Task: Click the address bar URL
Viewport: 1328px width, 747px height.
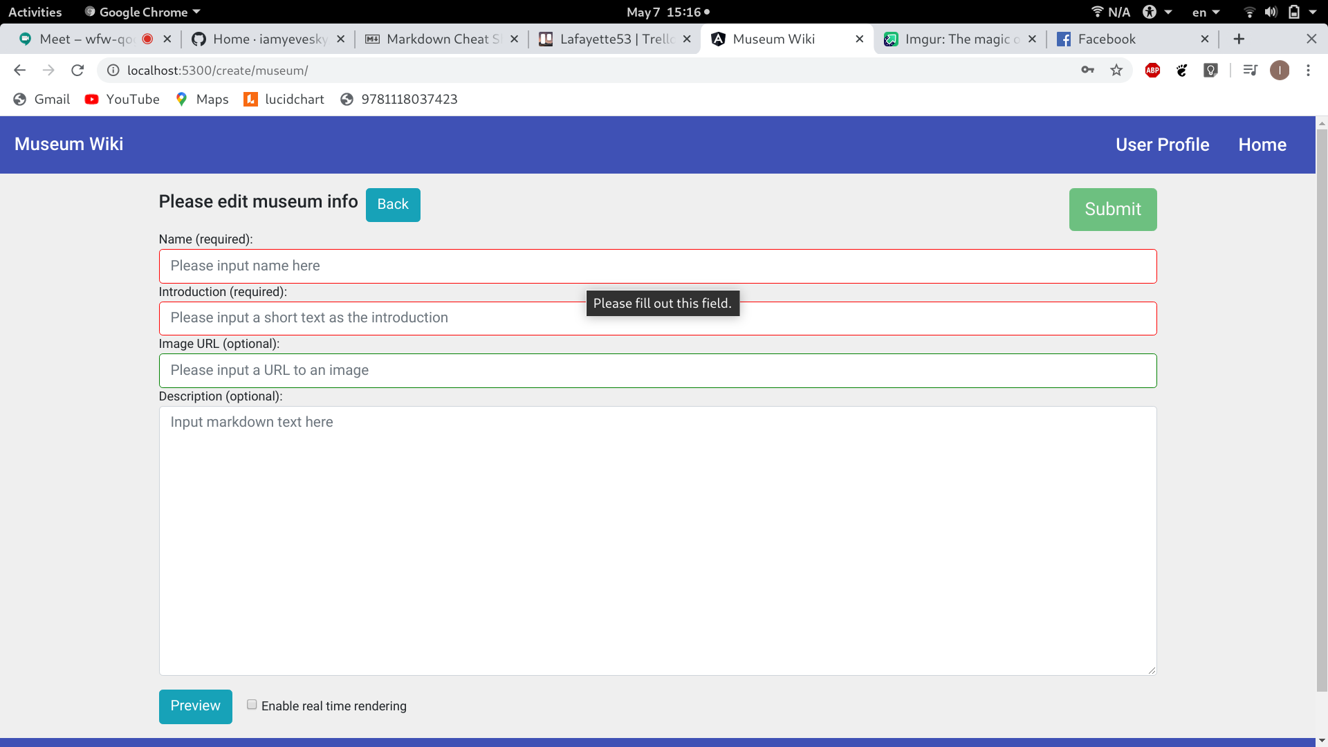Action: click(218, 70)
